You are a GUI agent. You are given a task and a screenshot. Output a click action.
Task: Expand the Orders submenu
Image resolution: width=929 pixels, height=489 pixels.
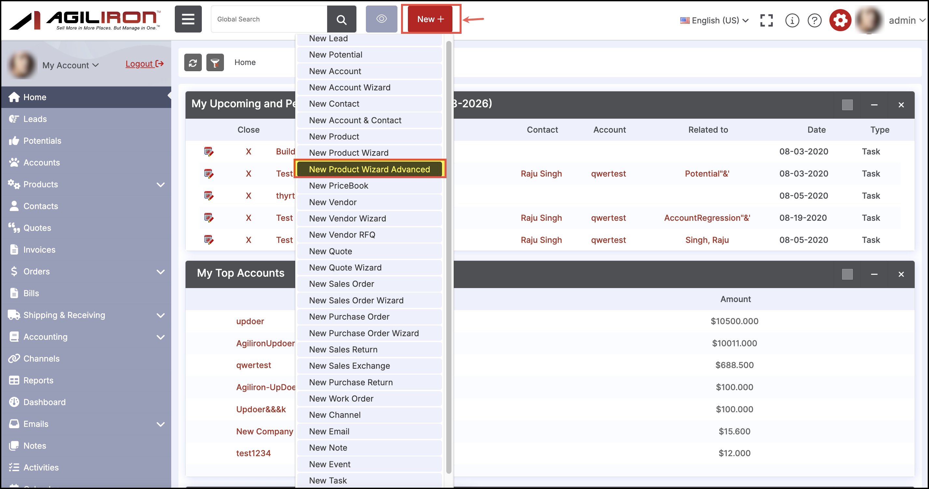160,272
